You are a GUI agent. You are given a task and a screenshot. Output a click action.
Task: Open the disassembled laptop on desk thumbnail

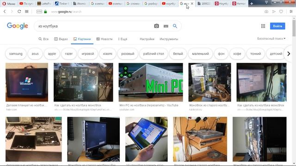click(34, 139)
